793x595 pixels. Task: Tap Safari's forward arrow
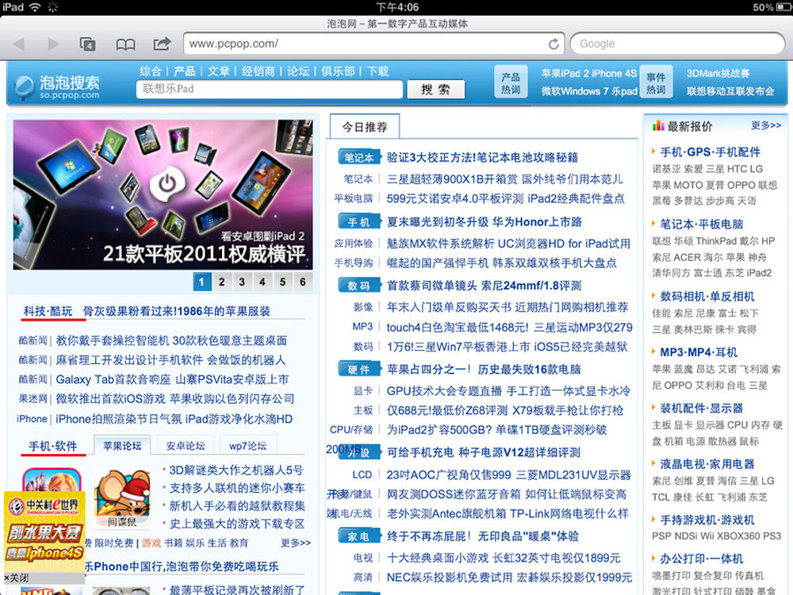[53, 44]
